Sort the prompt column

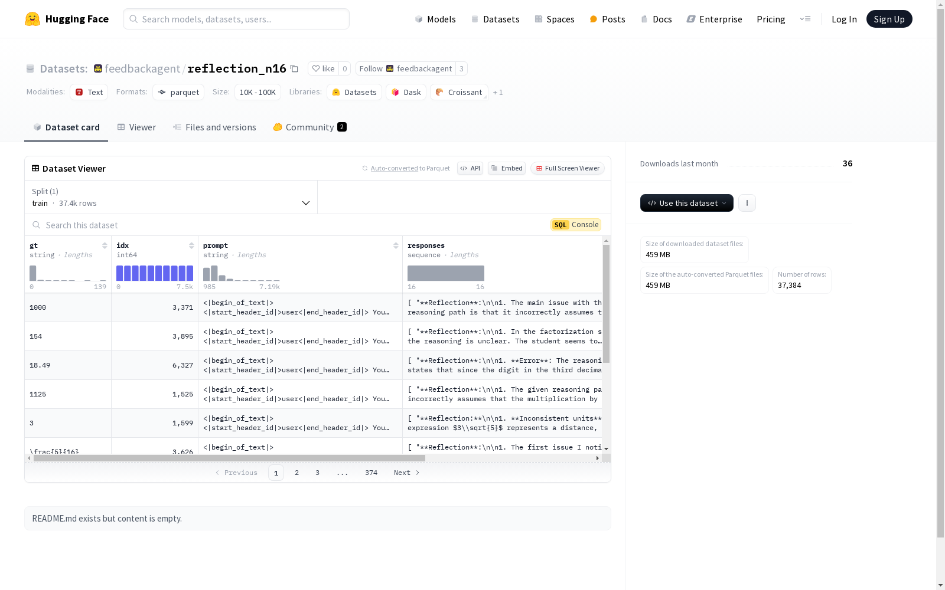click(x=396, y=245)
